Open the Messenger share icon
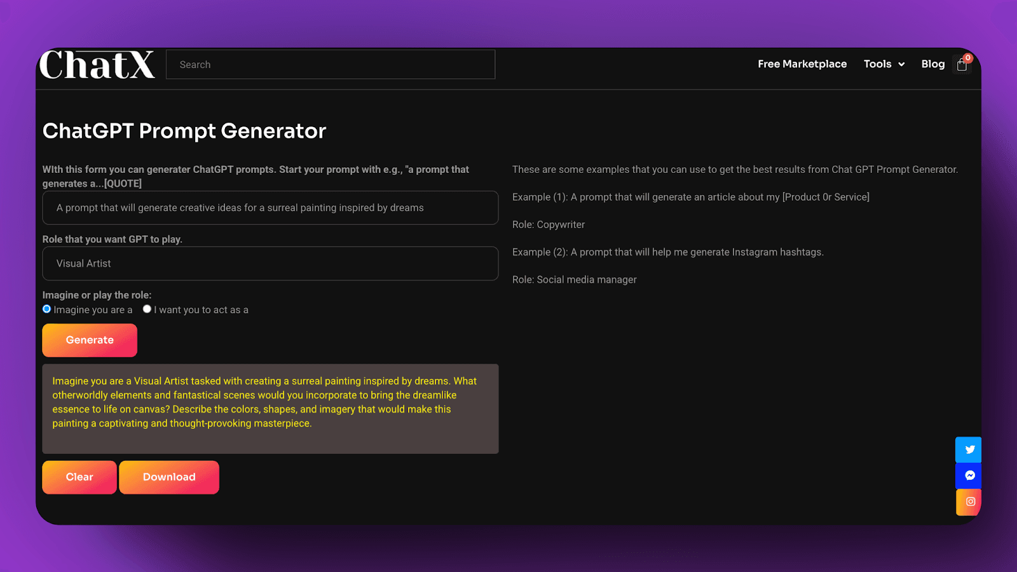This screenshot has height=572, width=1017. point(969,476)
